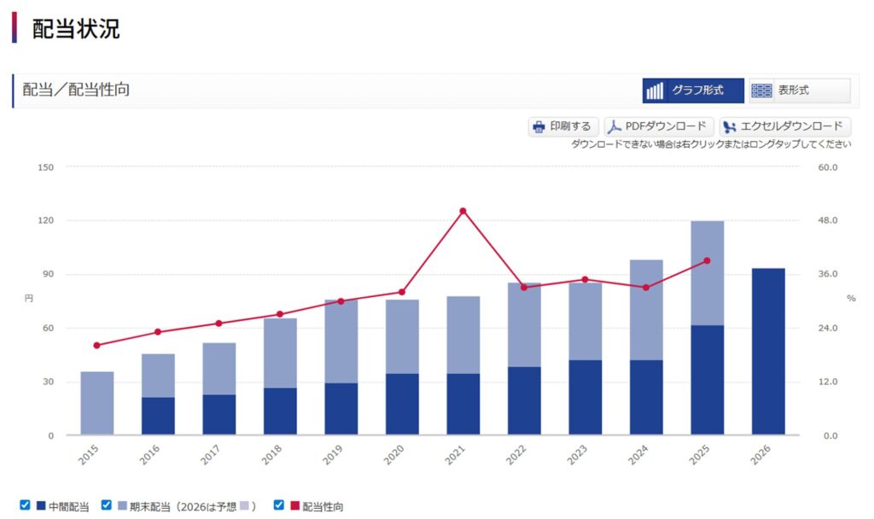
Task: Click the dark blue 中間配当 legend swatch
Action: [40, 506]
